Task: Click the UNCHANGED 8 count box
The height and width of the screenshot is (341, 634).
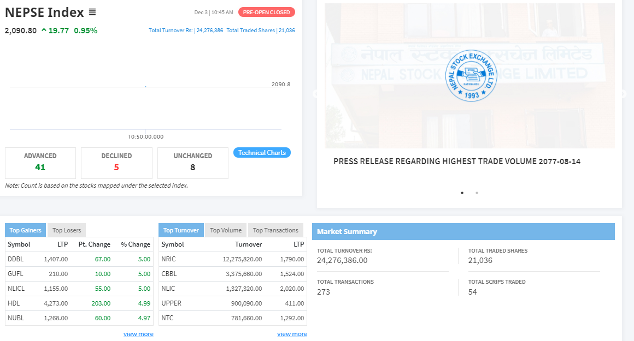Action: (193, 163)
